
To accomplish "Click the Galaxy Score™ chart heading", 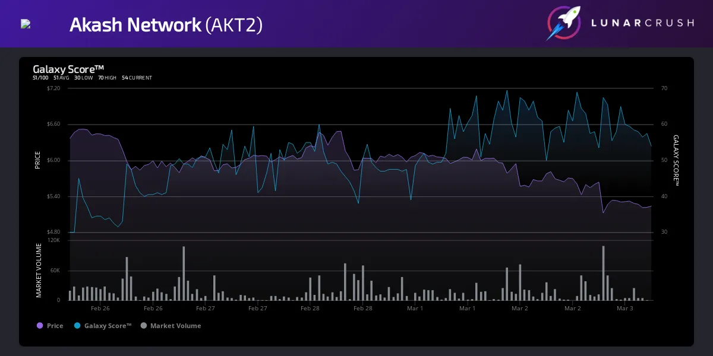I will click(68, 69).
